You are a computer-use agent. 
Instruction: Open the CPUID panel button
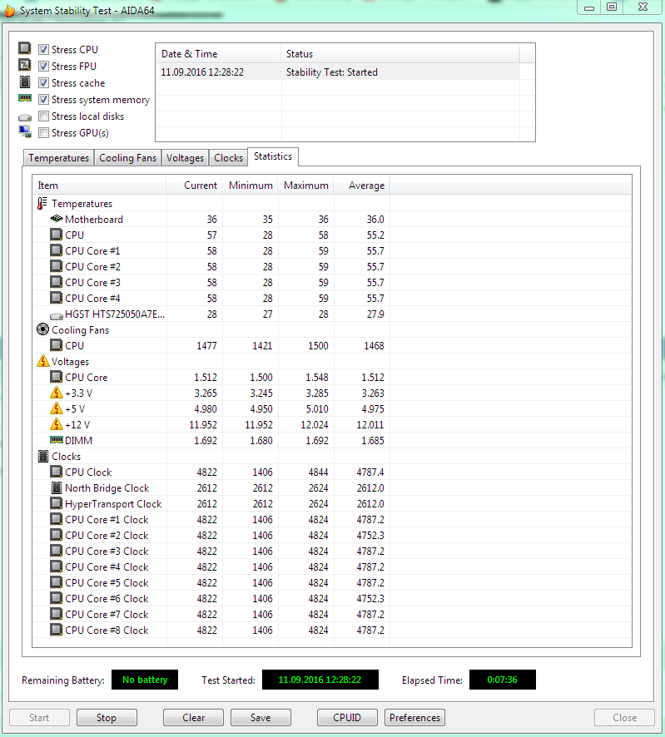347,718
